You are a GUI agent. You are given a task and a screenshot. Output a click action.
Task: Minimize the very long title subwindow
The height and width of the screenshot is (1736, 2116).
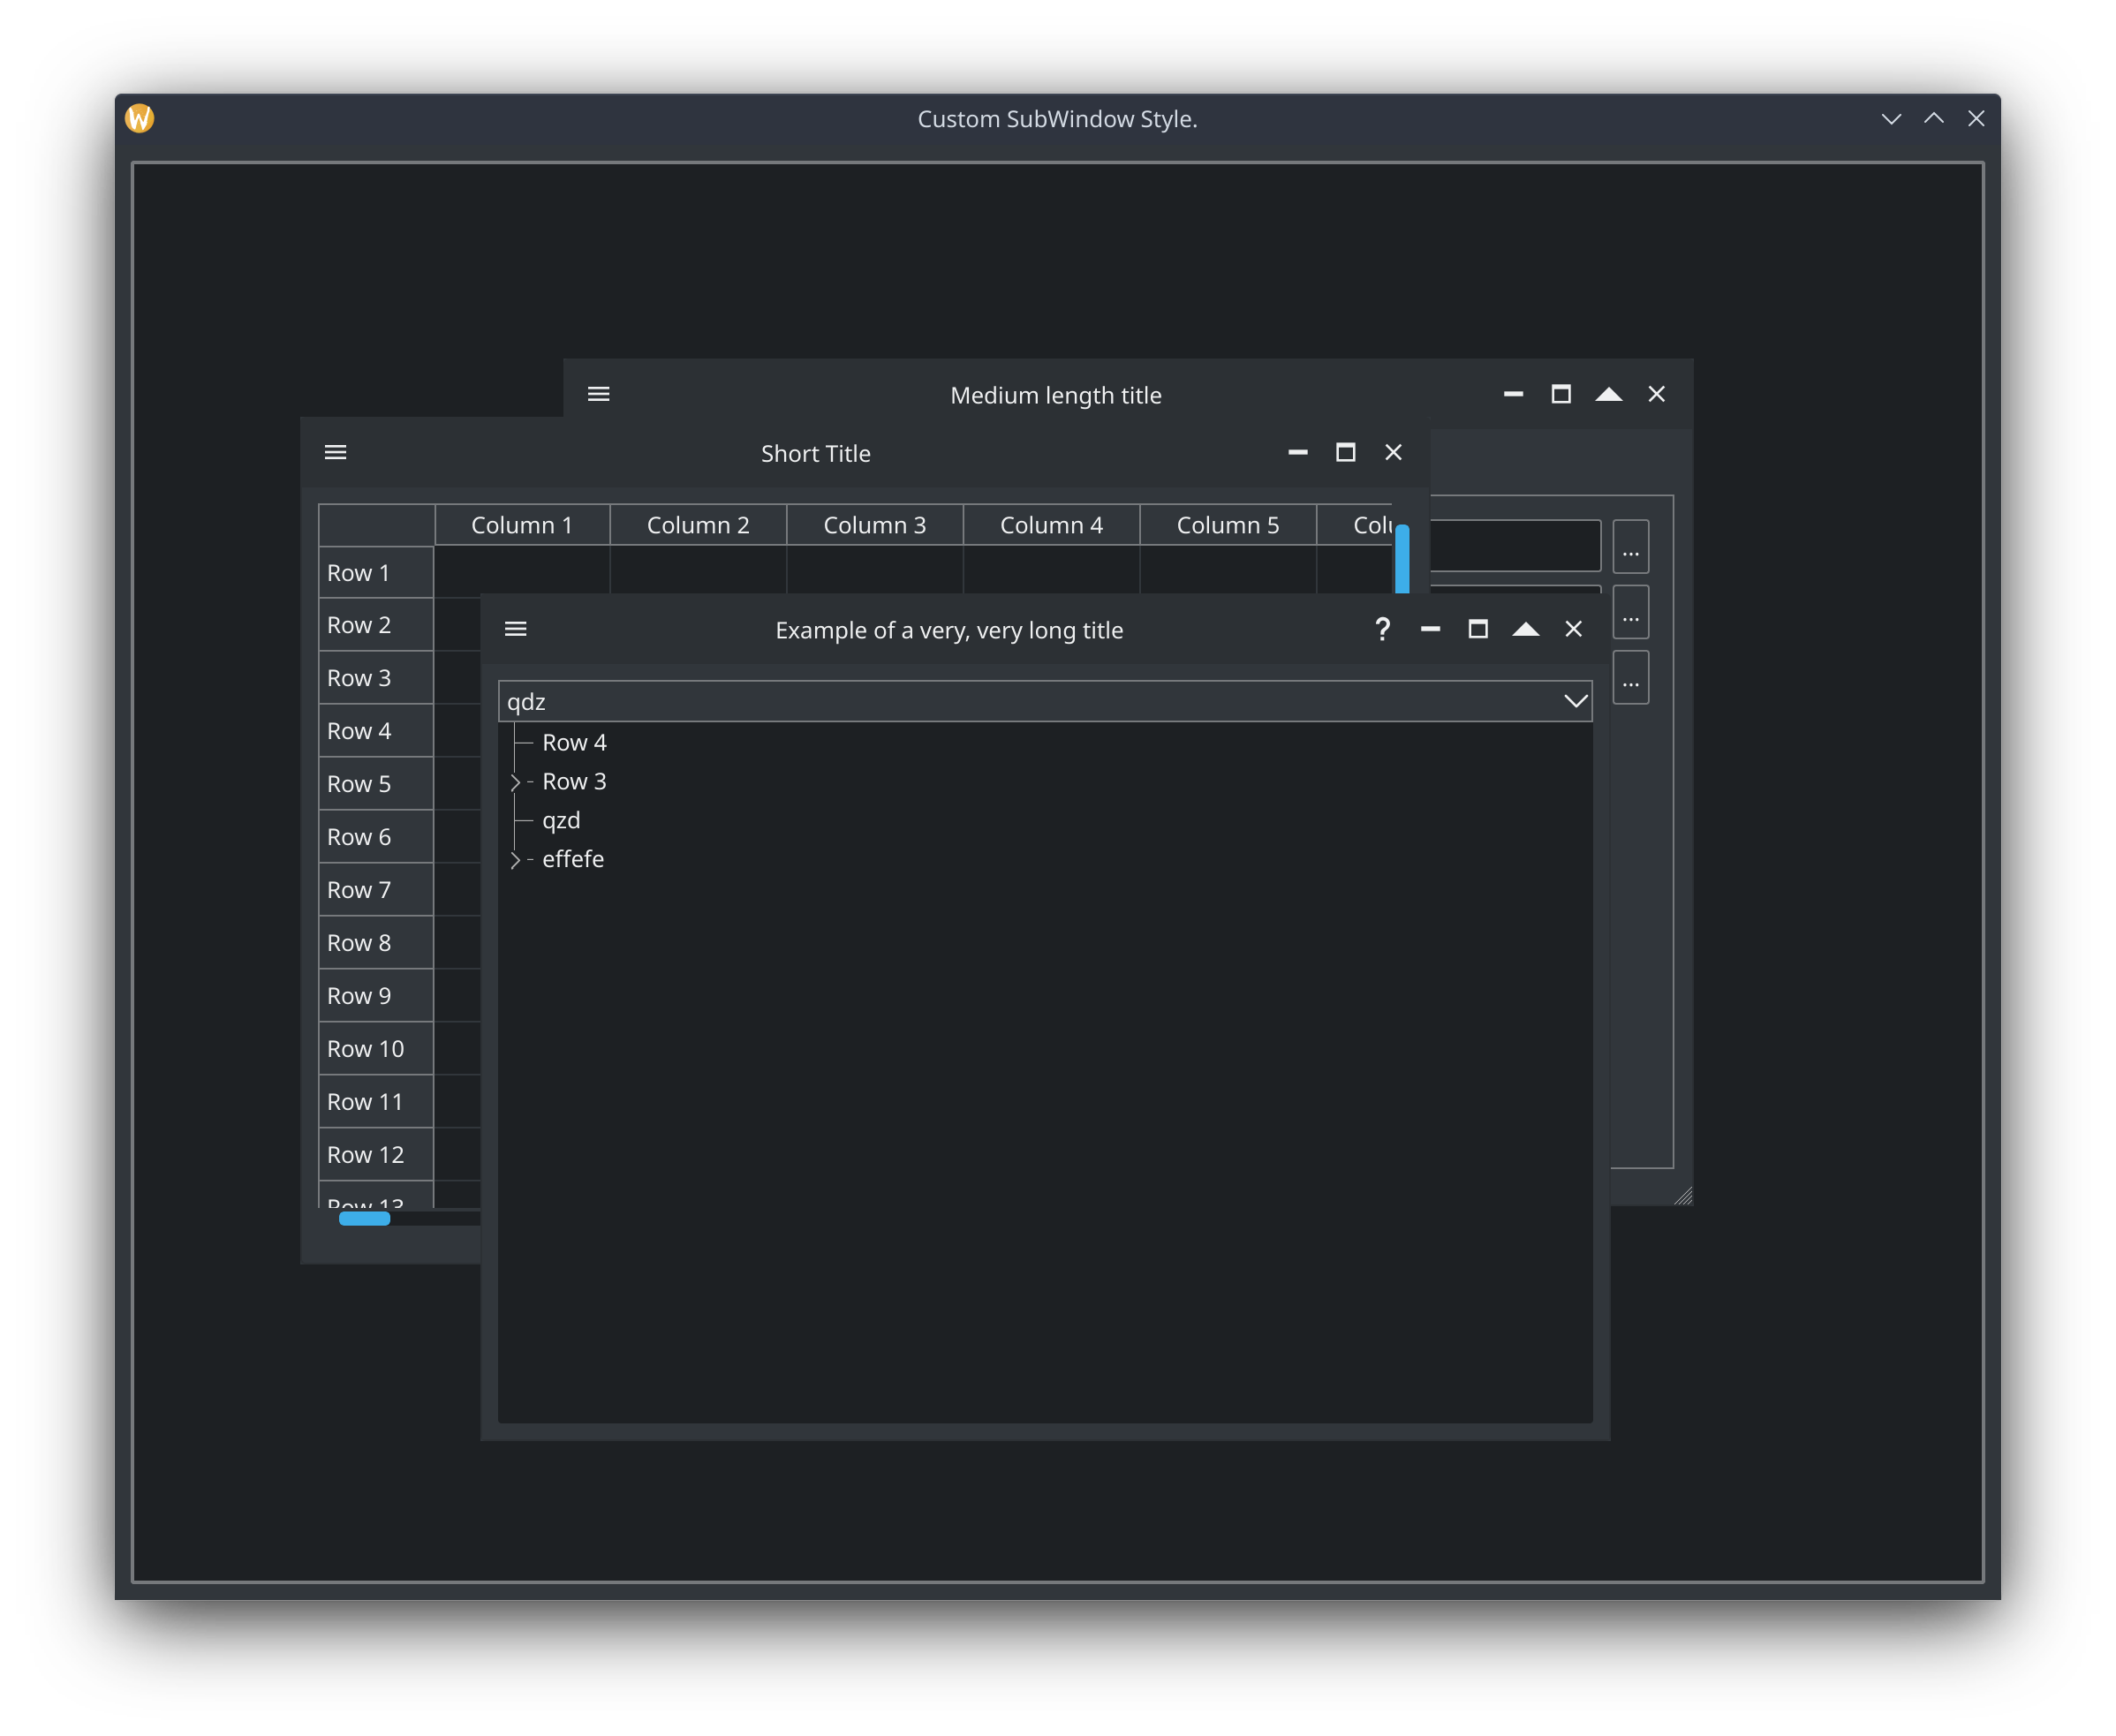pos(1430,629)
